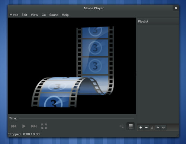
Task: Enter fullscreen with the arrows icon
Action: pyautogui.click(x=44, y=126)
